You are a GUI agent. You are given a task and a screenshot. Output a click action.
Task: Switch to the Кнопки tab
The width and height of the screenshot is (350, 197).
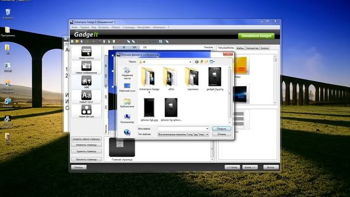[x=265, y=48]
